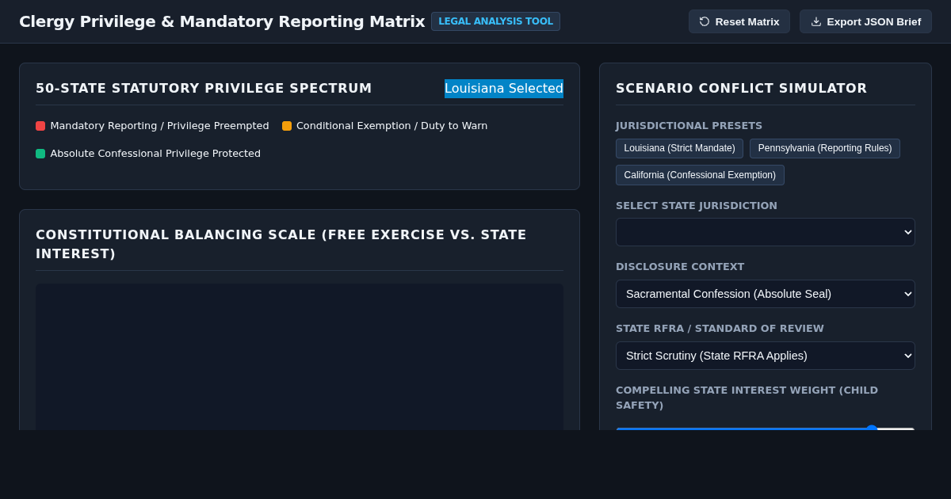Apply the California (Confessional Exemption) preset
The image size is (951, 499).
(700, 175)
